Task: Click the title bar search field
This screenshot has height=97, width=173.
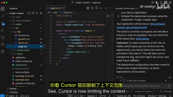Action: 86,2
